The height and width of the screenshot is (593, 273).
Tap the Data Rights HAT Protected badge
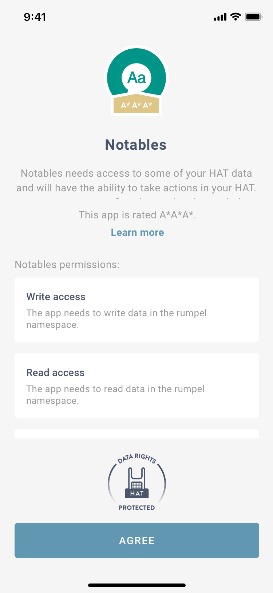pos(137,482)
